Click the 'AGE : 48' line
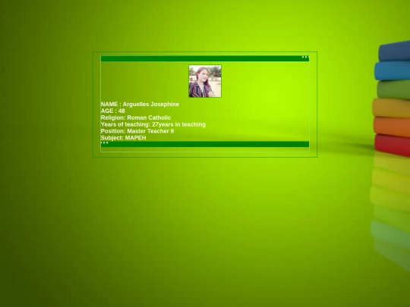 click(112, 111)
